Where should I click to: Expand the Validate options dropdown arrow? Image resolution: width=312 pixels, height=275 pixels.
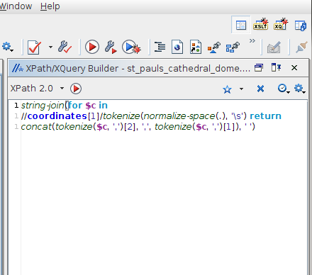coord(50,47)
